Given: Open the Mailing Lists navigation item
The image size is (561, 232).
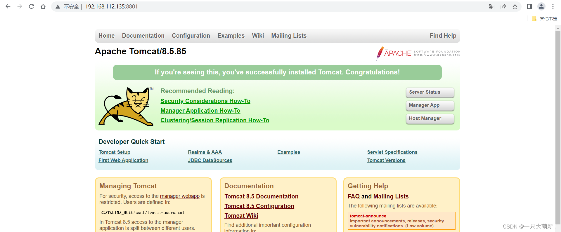Looking at the screenshot, I should pos(289,36).
